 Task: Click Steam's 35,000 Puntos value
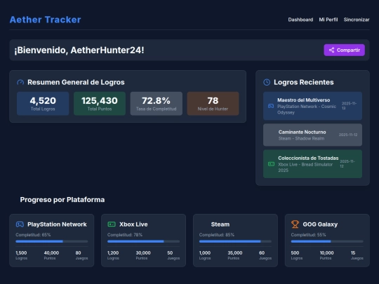point(235,253)
